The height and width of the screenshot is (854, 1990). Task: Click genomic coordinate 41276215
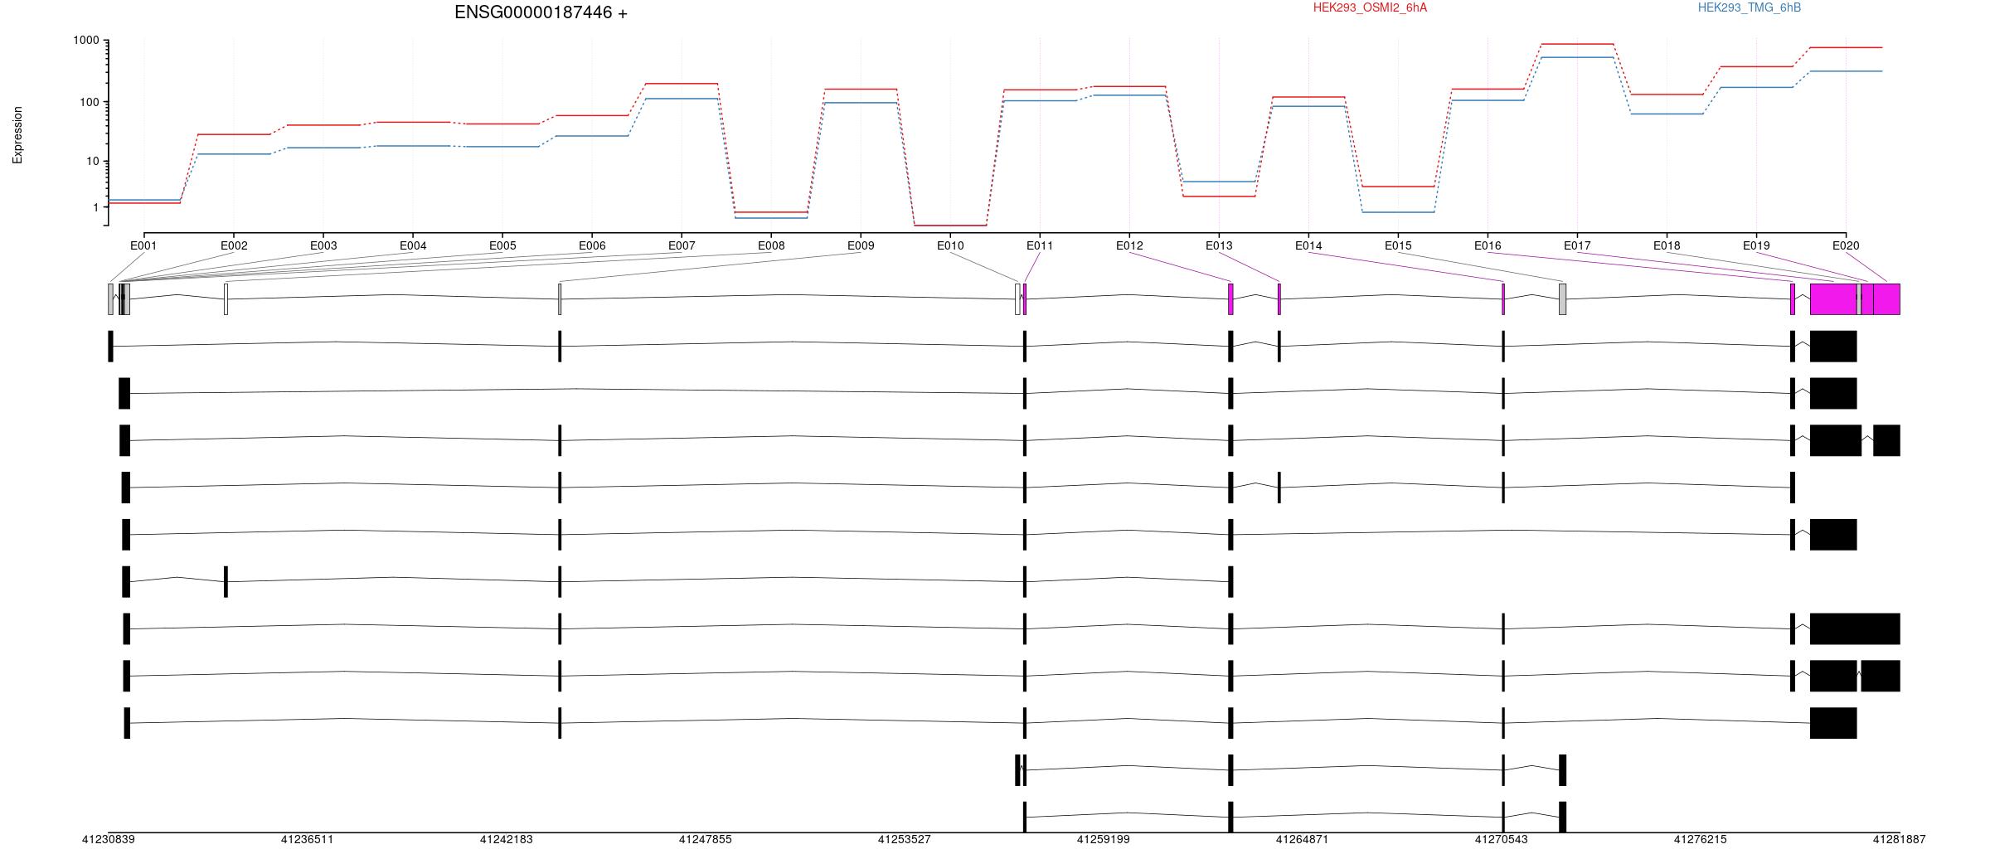coord(1700,839)
